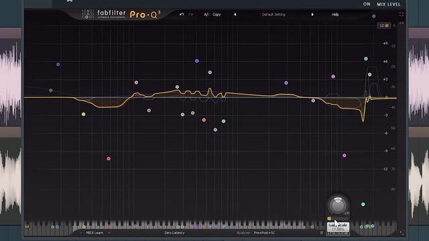Screen dimensions: 429x241
Task: Select the cyan band node above the peak
Action: (x=366, y=59)
